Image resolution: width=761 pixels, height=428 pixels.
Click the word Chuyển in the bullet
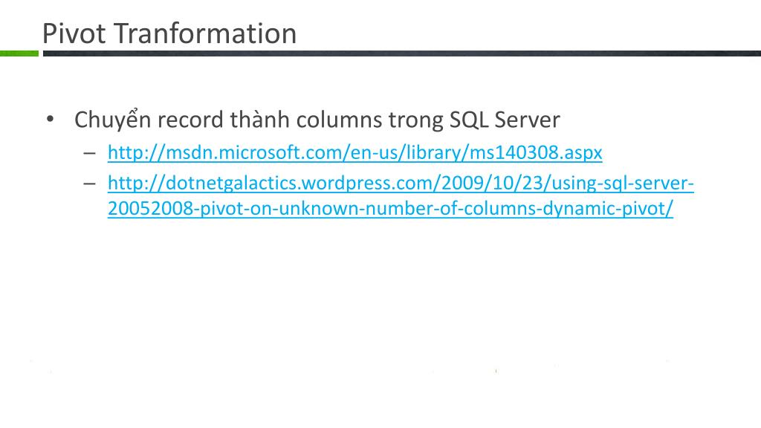pyautogui.click(x=113, y=120)
